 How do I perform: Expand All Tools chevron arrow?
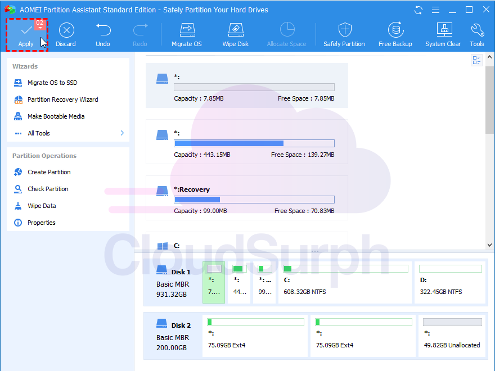pos(122,133)
